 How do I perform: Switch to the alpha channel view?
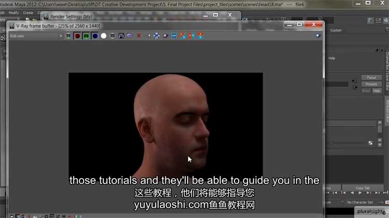coord(104,36)
